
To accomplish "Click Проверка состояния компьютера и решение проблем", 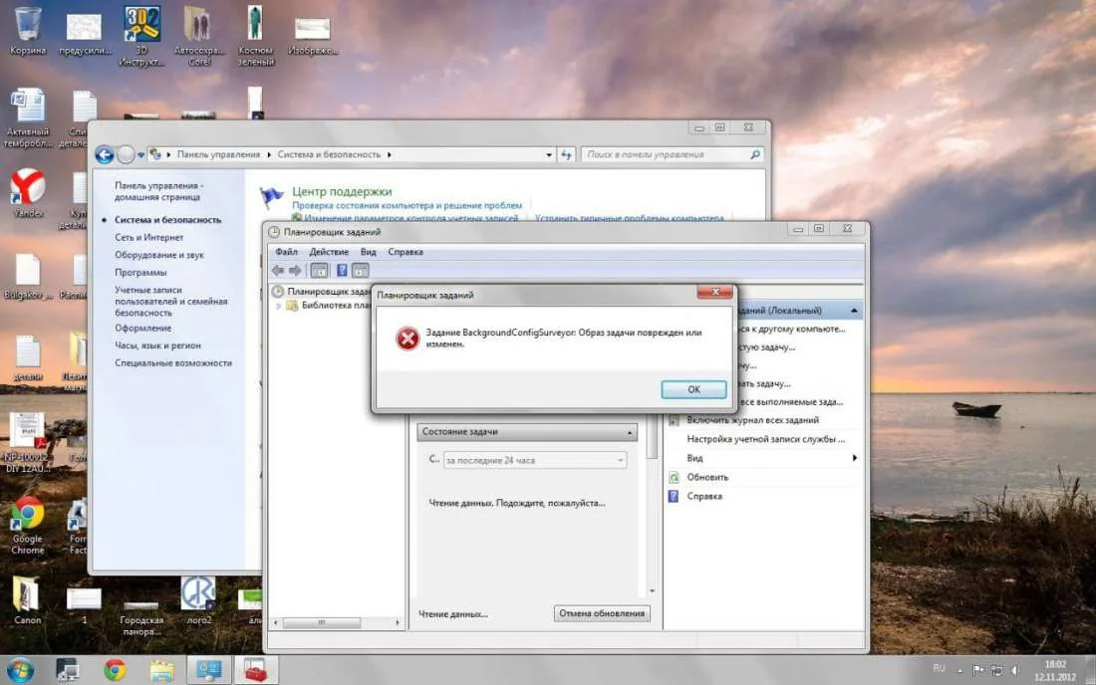I will point(407,205).
